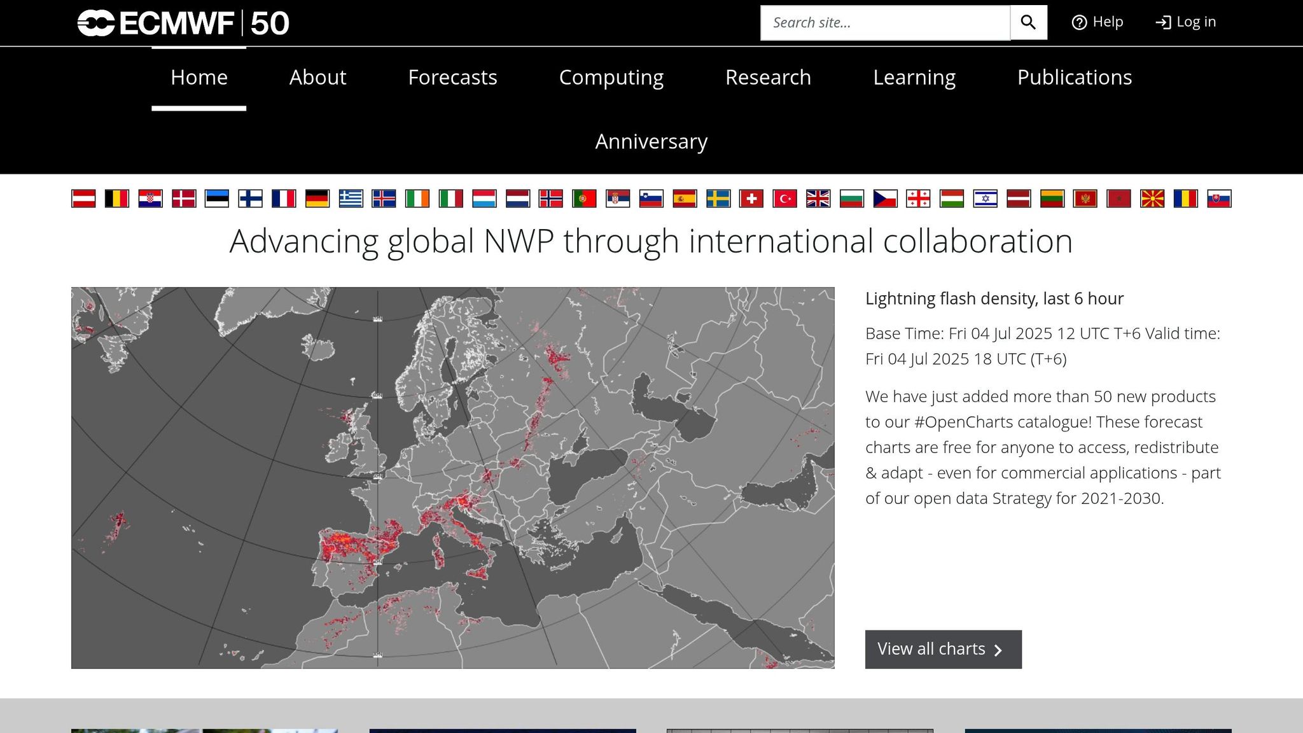
Task: Select the Georgia flag
Action: [x=919, y=199]
